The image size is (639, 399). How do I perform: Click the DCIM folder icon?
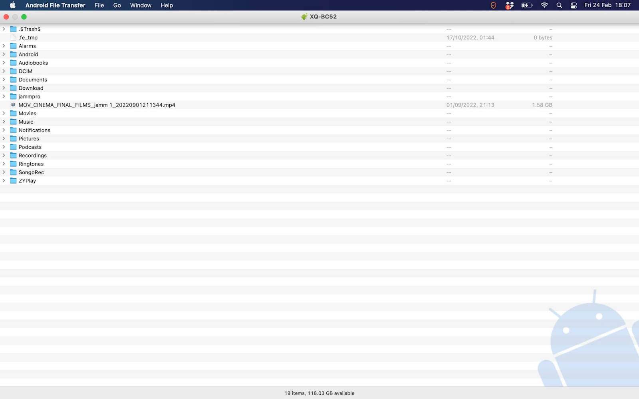[13, 71]
